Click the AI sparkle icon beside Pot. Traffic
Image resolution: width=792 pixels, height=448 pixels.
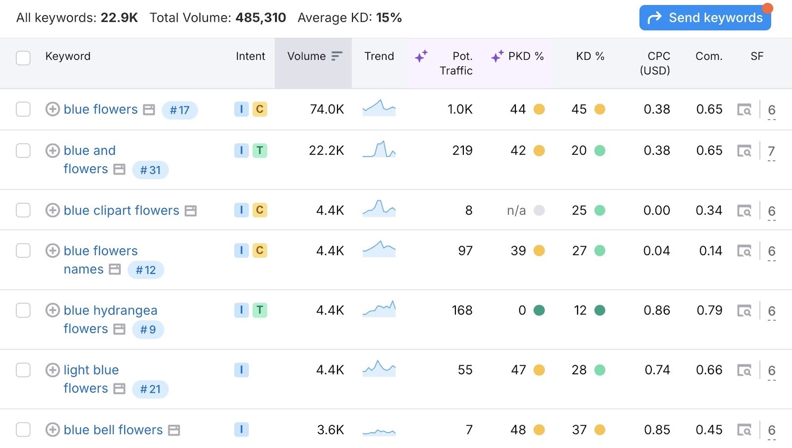coord(421,56)
